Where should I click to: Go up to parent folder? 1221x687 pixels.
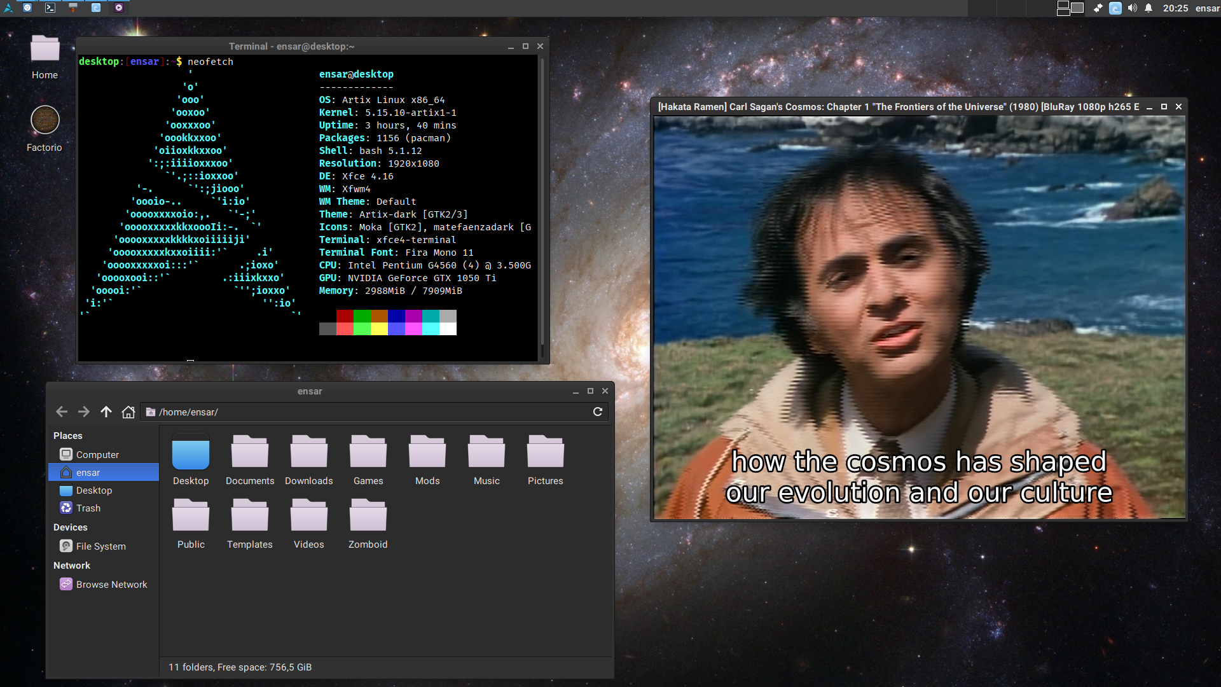pos(106,412)
